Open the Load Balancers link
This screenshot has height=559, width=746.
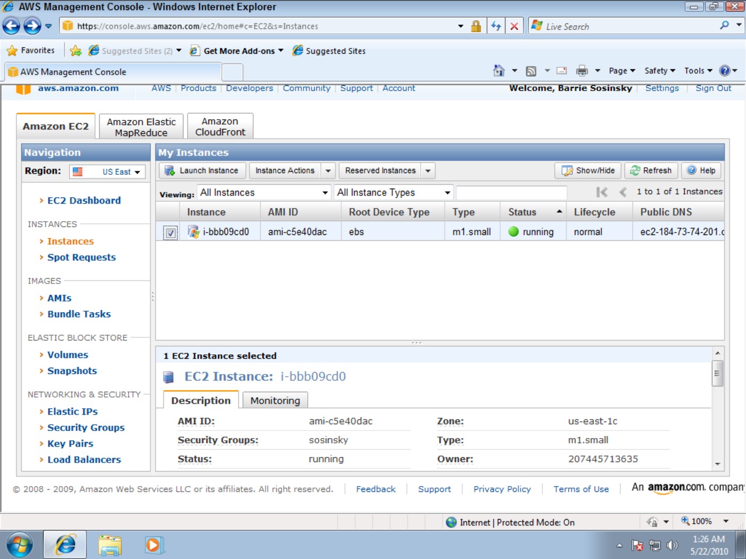(84, 459)
